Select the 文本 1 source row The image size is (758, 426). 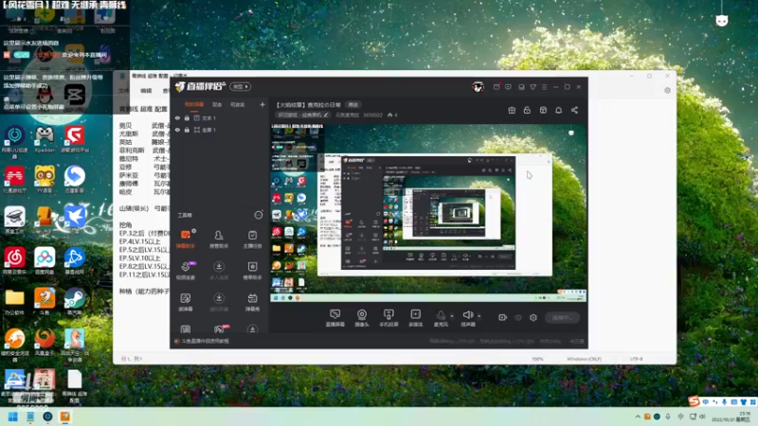(x=220, y=117)
